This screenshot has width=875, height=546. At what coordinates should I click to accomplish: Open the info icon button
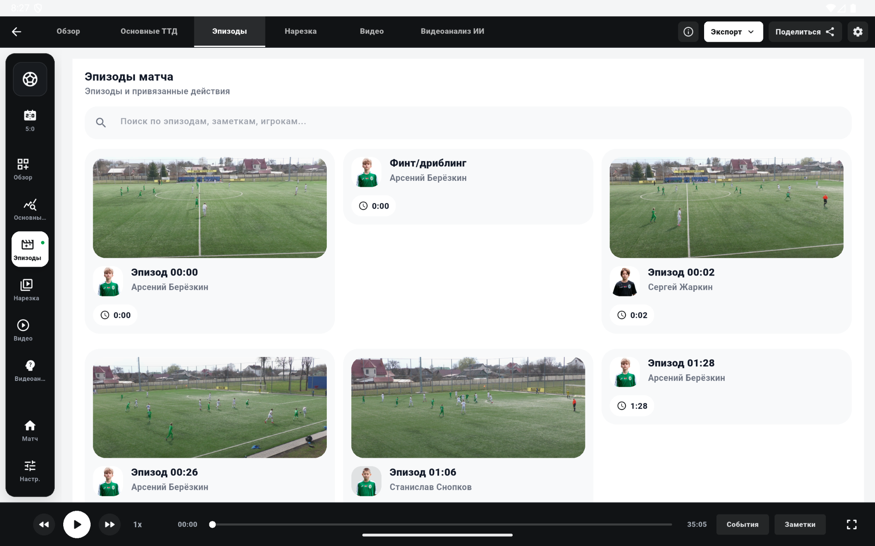688,32
